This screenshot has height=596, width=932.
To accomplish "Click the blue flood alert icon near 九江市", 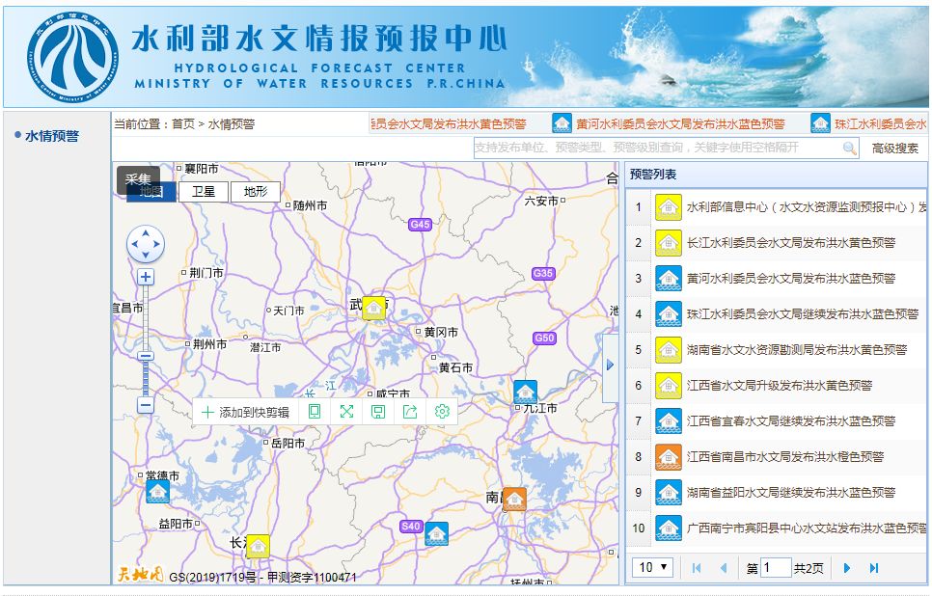I will (526, 392).
